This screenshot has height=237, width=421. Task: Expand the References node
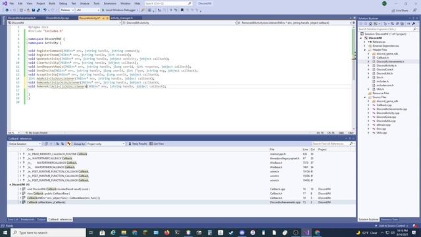pos(365,42)
